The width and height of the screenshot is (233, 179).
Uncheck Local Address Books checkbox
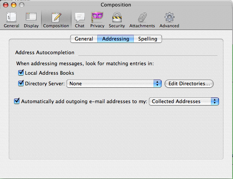pos(21,73)
